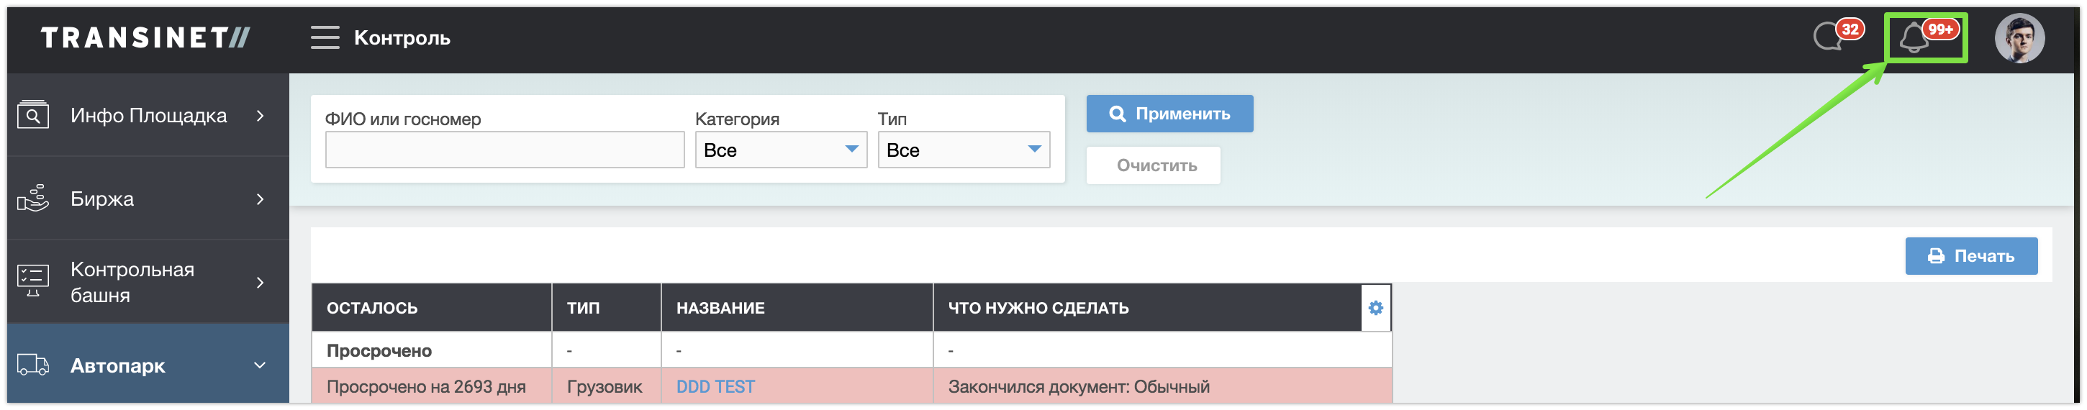Collapse the Автопарк menu chevron
Image resolution: width=2087 pixels, height=410 pixels.
tap(260, 365)
